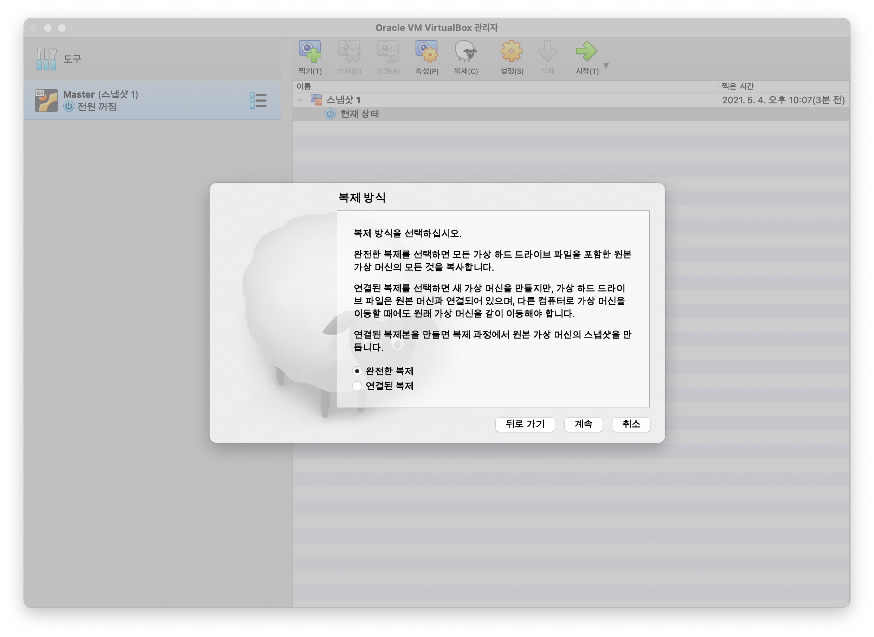Screen dimensions: 874x637
Task: Click the Start (시작(T)) green arrow icon
Action: click(586, 52)
